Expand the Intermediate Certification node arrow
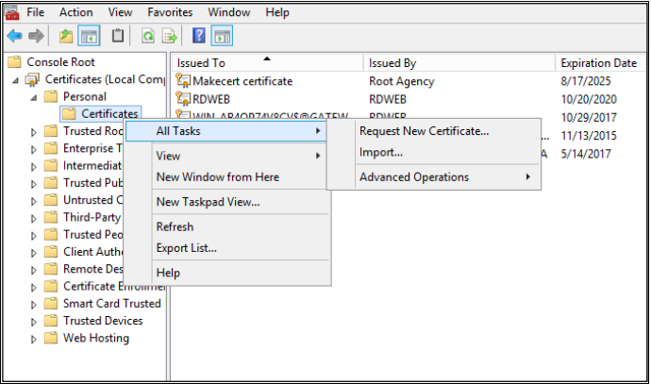This screenshot has width=651, height=384. [34, 166]
